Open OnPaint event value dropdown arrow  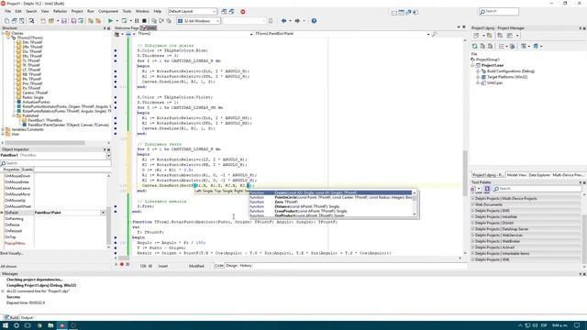[x=103, y=213]
